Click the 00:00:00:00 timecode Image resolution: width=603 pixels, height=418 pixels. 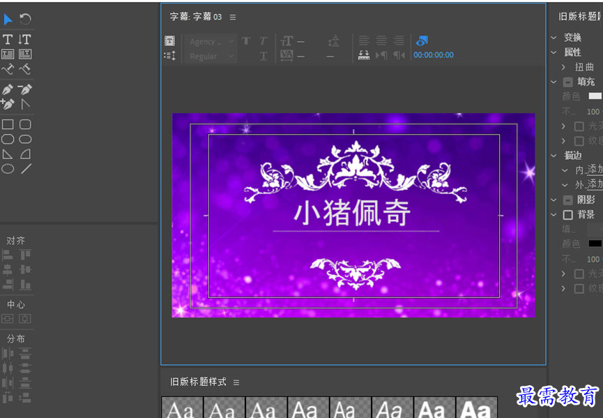434,55
